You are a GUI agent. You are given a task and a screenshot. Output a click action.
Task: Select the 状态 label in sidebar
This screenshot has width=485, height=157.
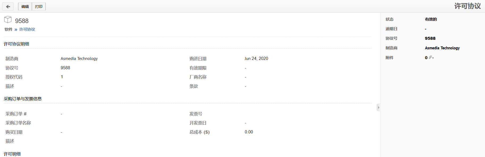point(390,19)
